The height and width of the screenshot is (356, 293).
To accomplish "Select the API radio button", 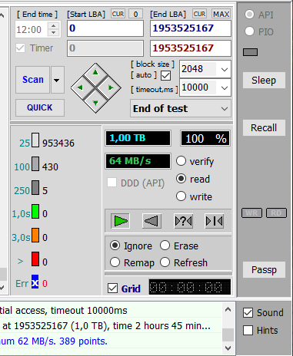I will 249,15.
